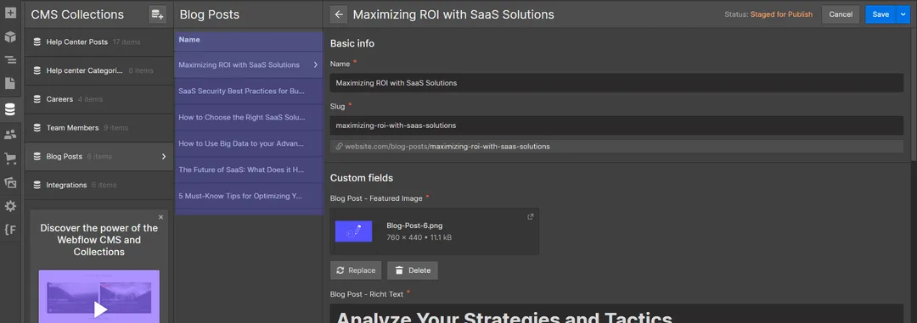Click the Delete image button
This screenshot has height=323, width=917.
tap(413, 270)
